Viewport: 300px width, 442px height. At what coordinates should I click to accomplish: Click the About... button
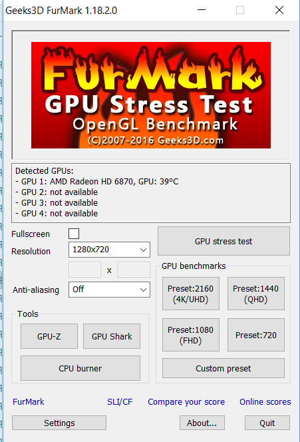point(202,423)
